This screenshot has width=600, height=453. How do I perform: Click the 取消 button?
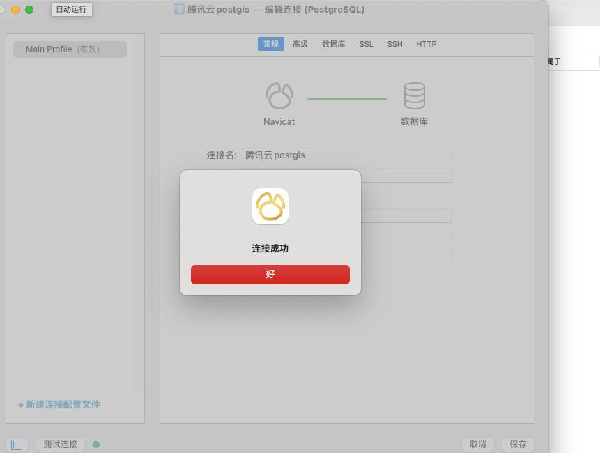point(478,445)
